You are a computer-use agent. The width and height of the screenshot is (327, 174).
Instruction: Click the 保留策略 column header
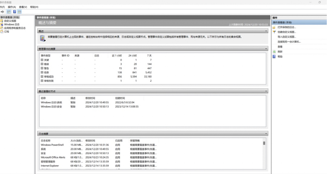pos(135,140)
